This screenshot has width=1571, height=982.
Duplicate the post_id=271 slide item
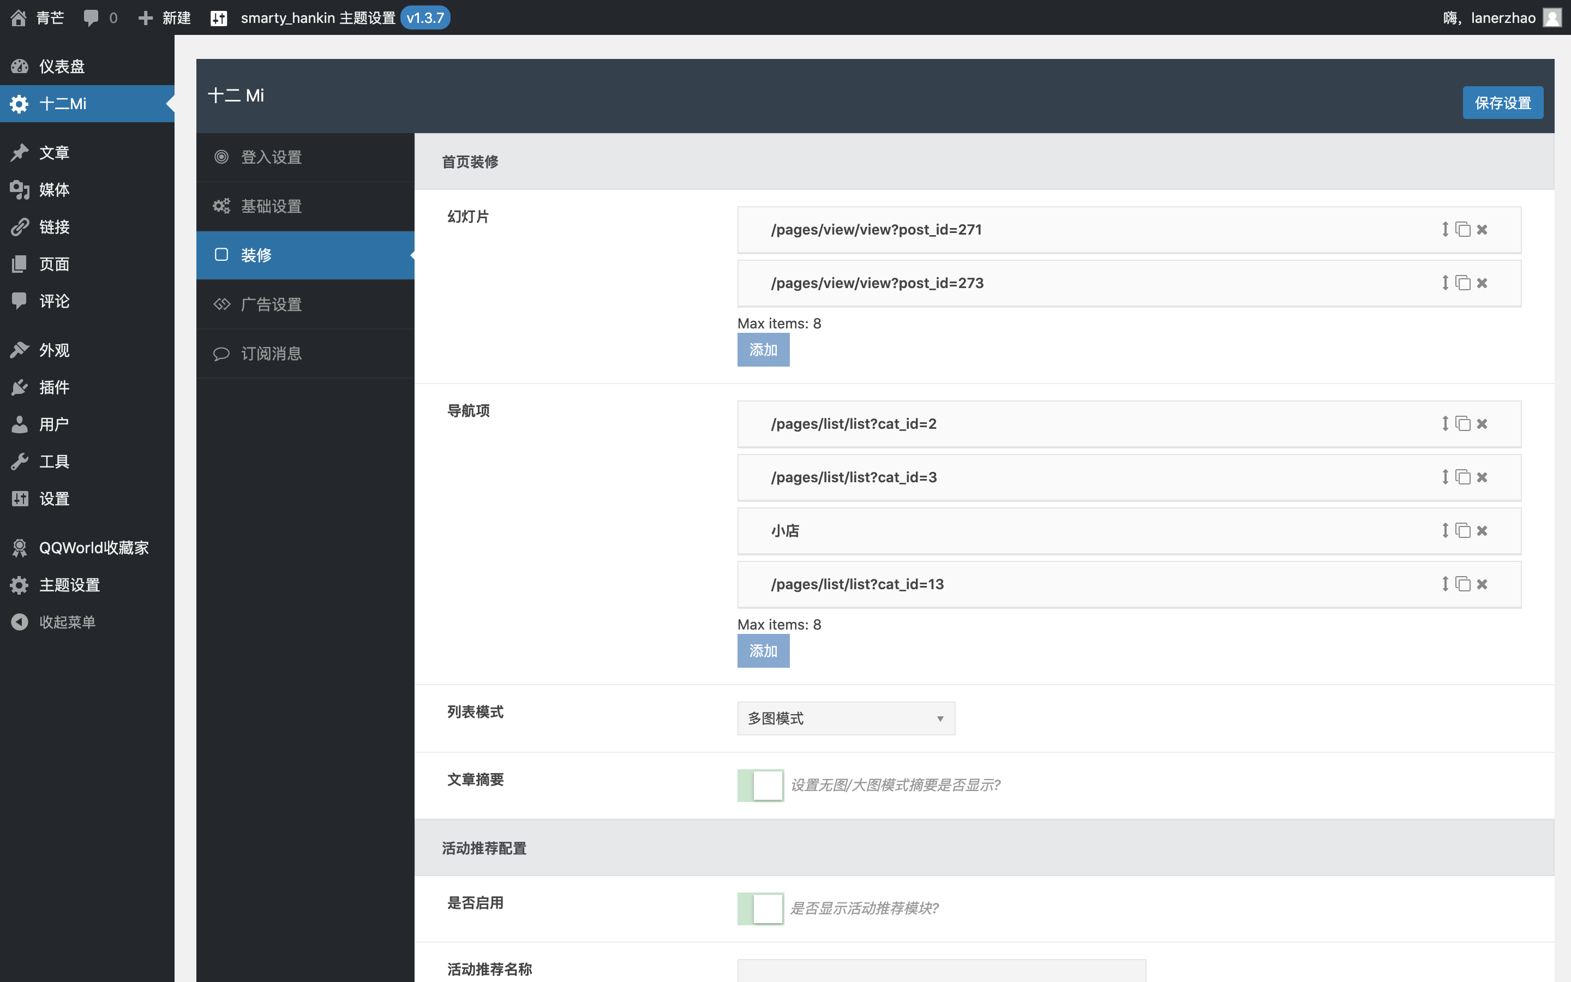(x=1462, y=229)
